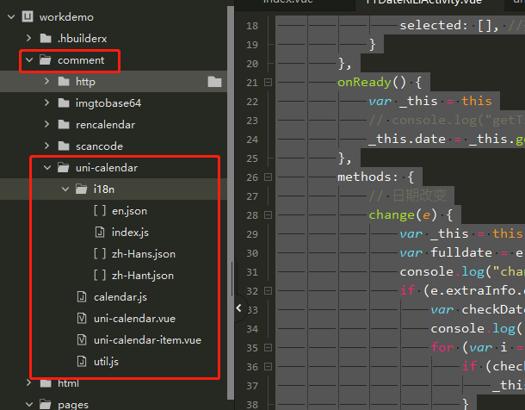Click the zh-Hans.json bracket file icon
This screenshot has height=410, width=525.
[x=100, y=253]
